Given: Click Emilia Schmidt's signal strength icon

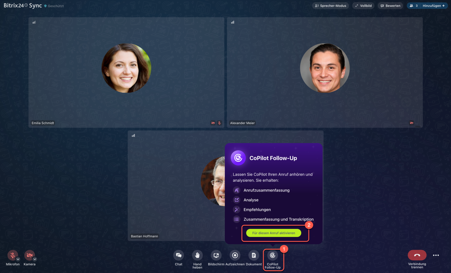Looking at the screenshot, I should coord(34,22).
